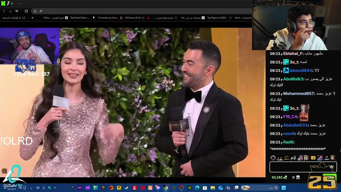
Task: Open Windows Security tray icon
Action: [50, 188]
